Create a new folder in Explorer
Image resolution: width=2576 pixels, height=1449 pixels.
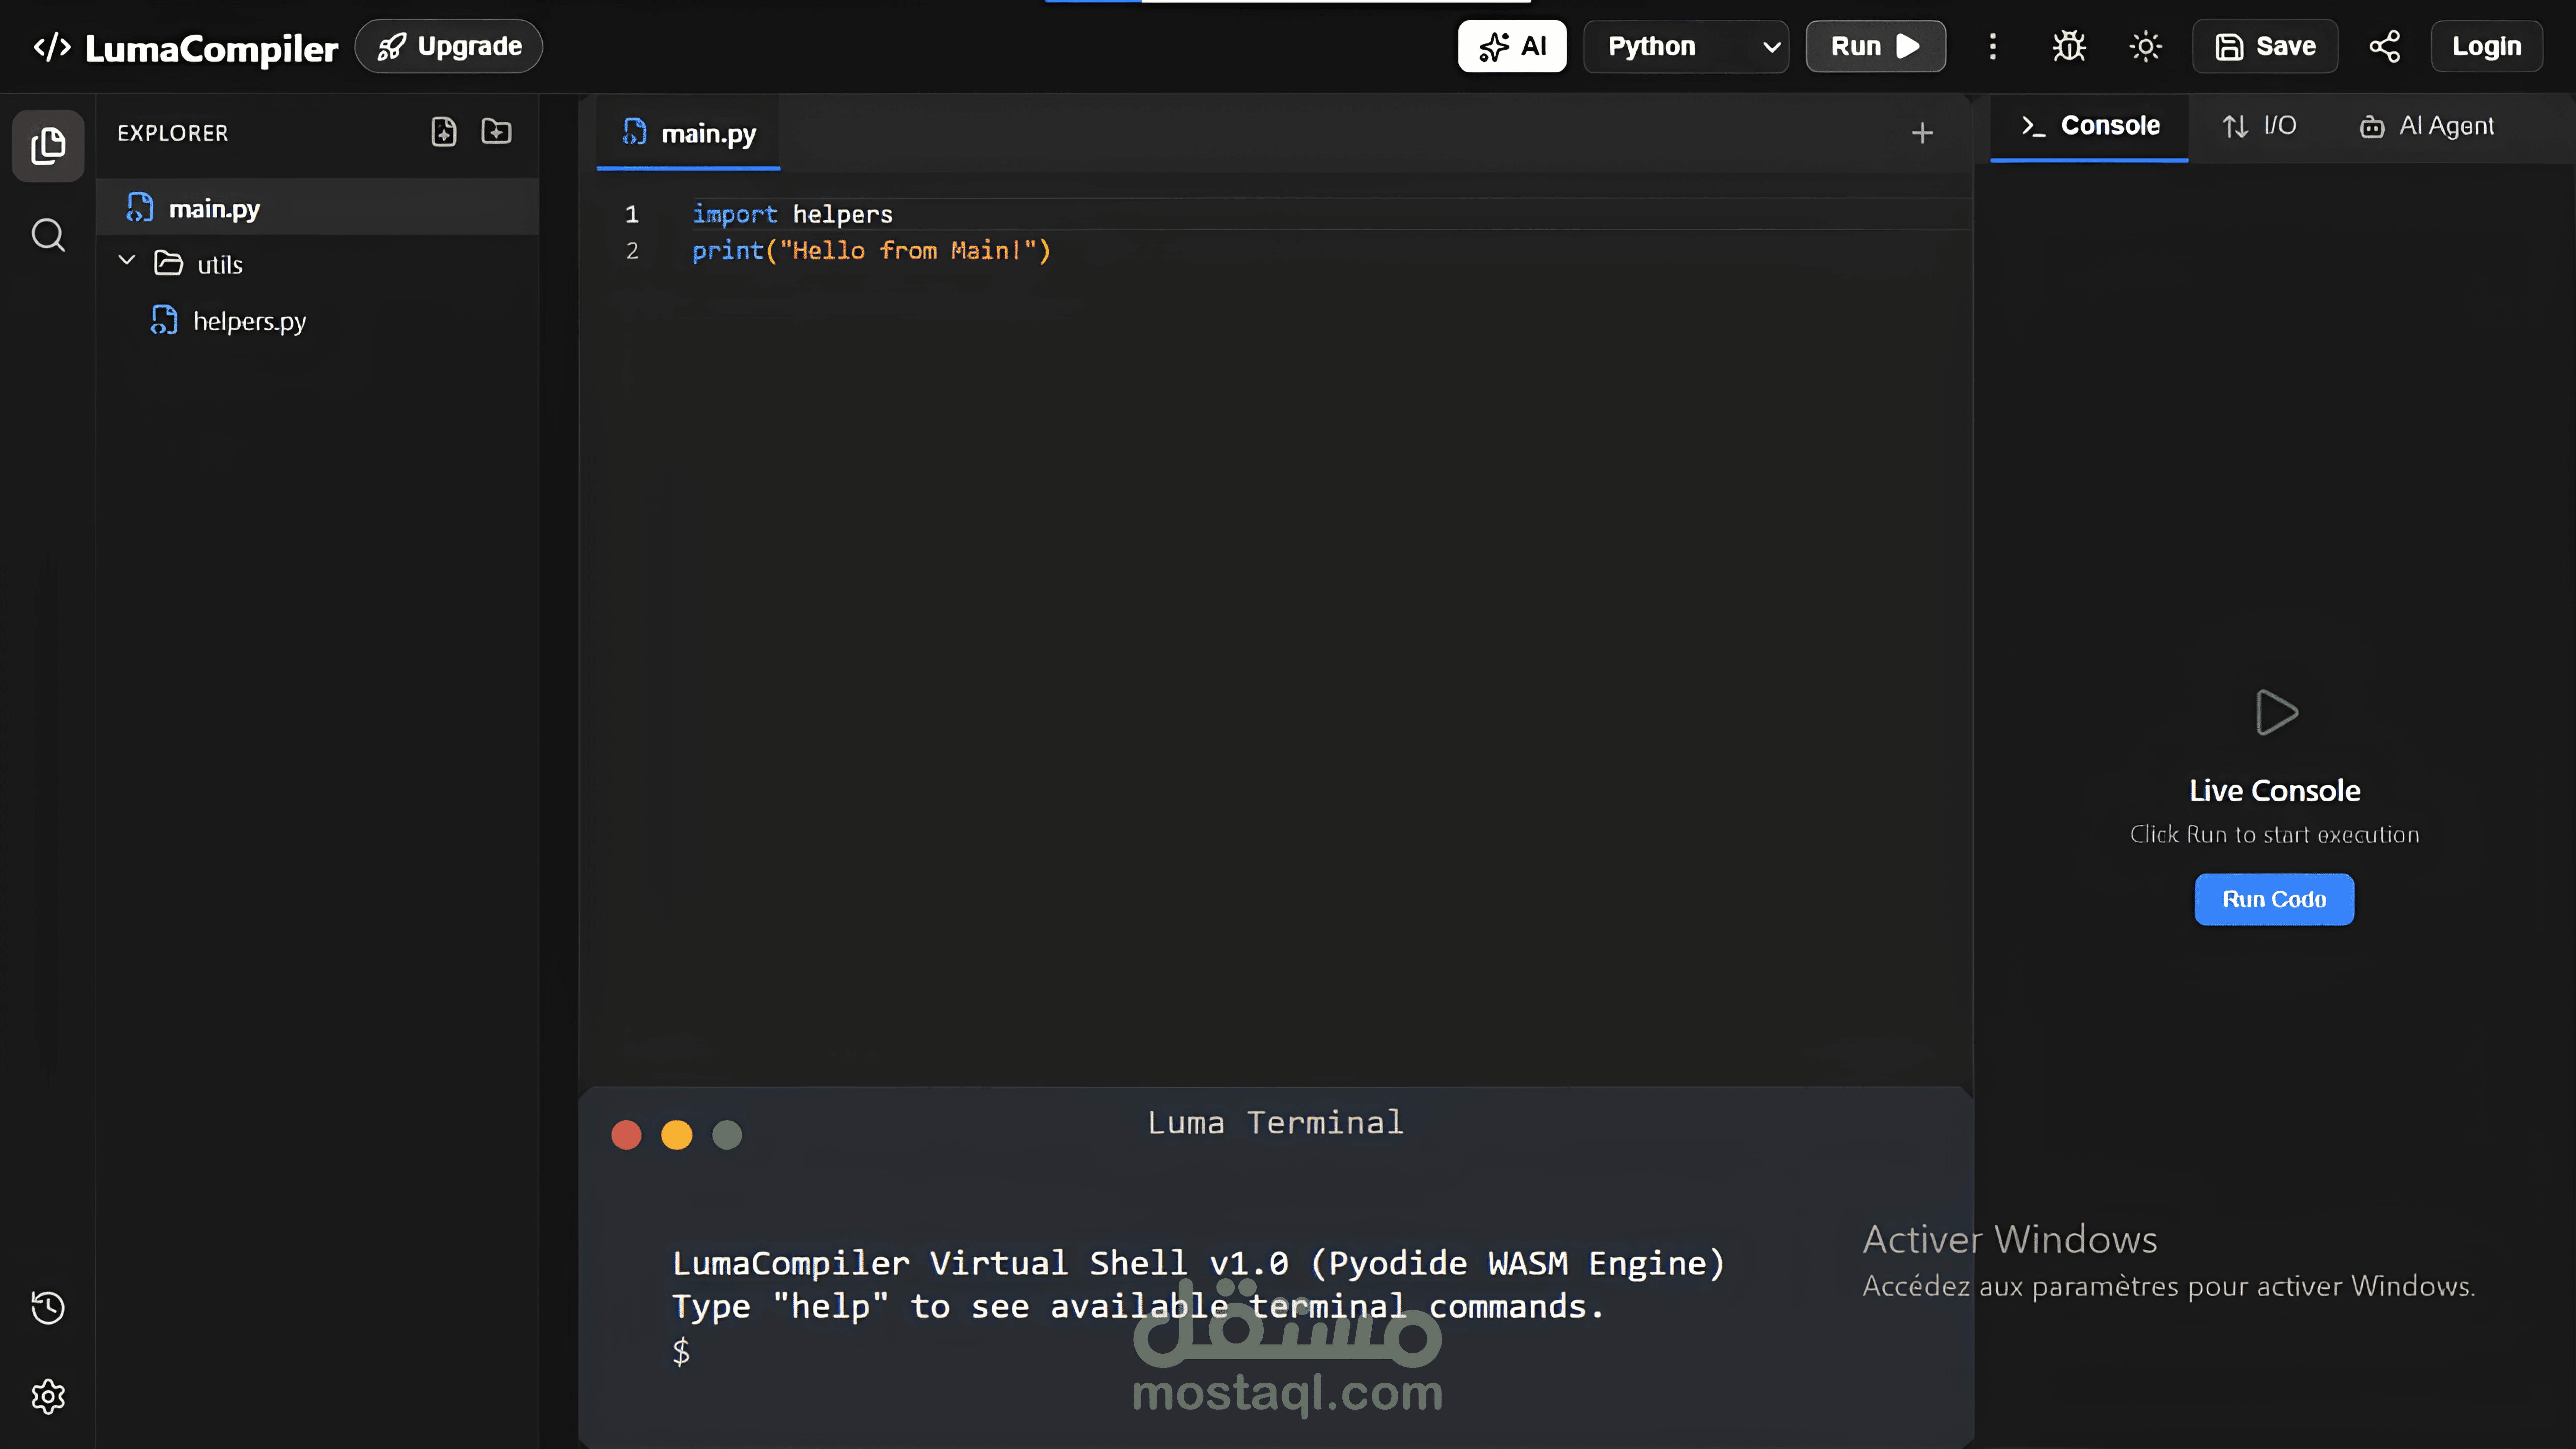pos(496,132)
